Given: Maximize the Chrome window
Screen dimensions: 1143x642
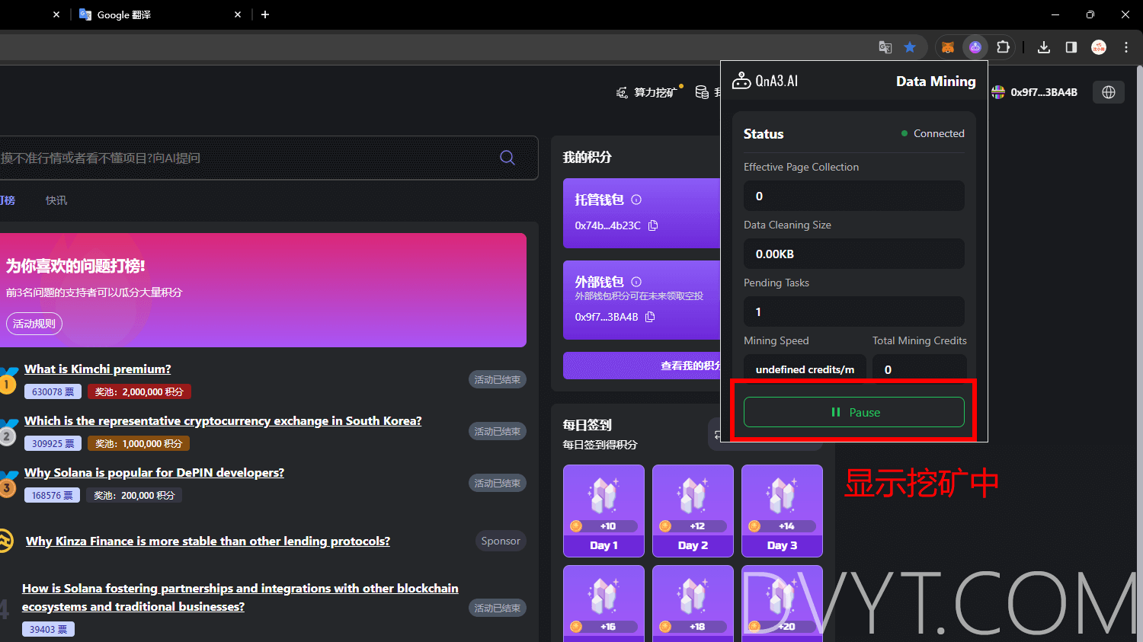Looking at the screenshot, I should click(x=1090, y=14).
